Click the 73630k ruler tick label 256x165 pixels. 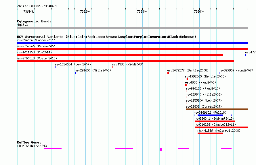pyautogui.click(x=142, y=11)
